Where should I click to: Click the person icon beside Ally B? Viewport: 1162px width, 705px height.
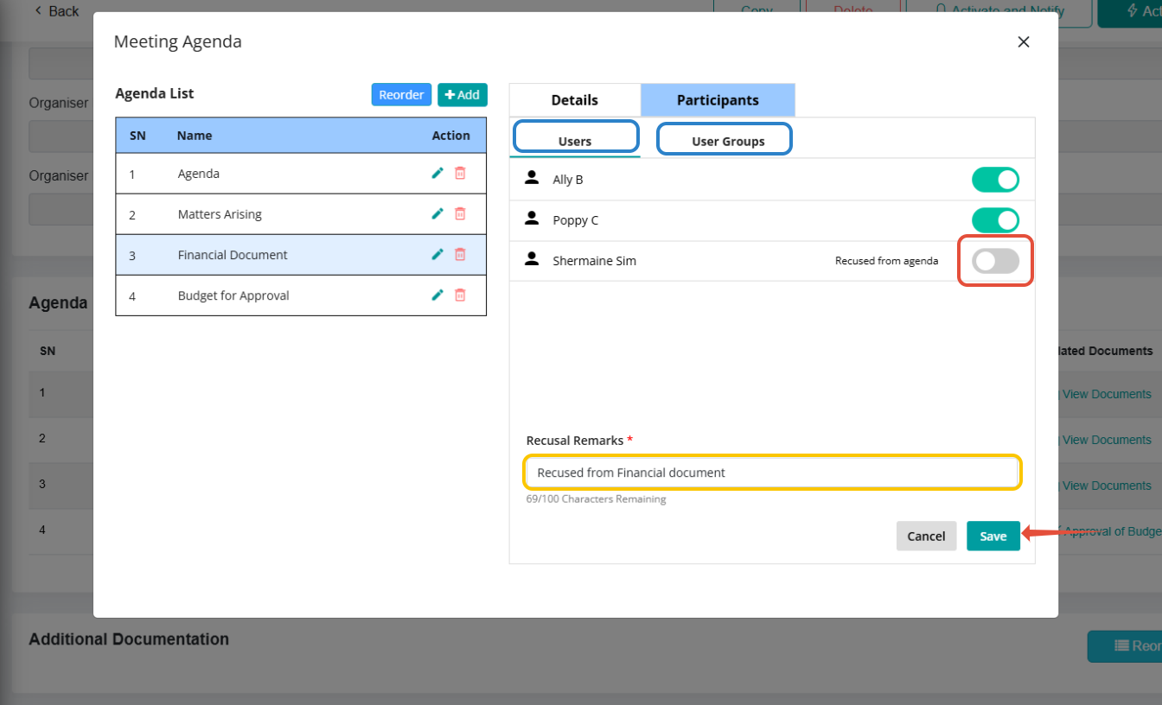coord(533,179)
